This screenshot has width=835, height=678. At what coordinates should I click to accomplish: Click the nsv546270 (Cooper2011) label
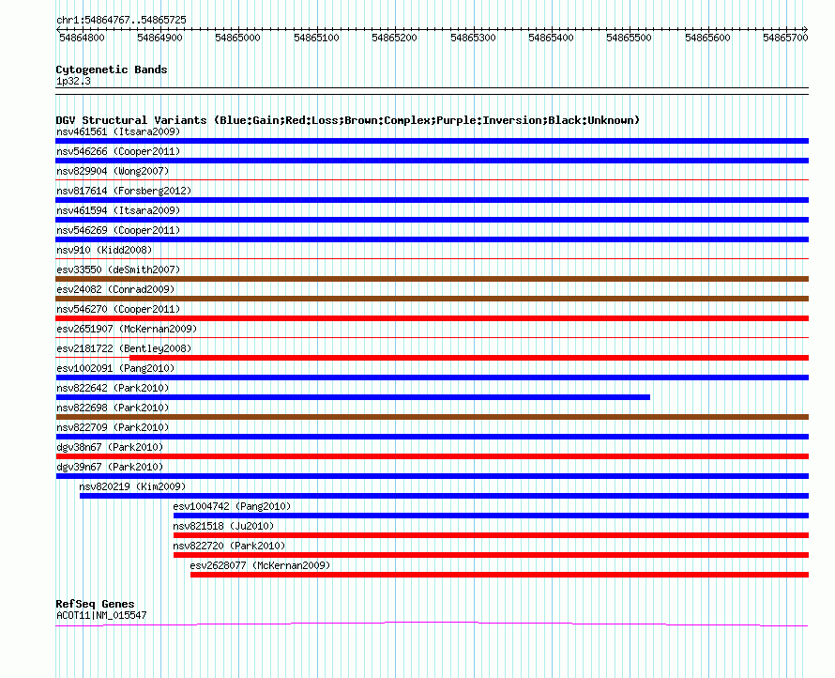point(118,309)
